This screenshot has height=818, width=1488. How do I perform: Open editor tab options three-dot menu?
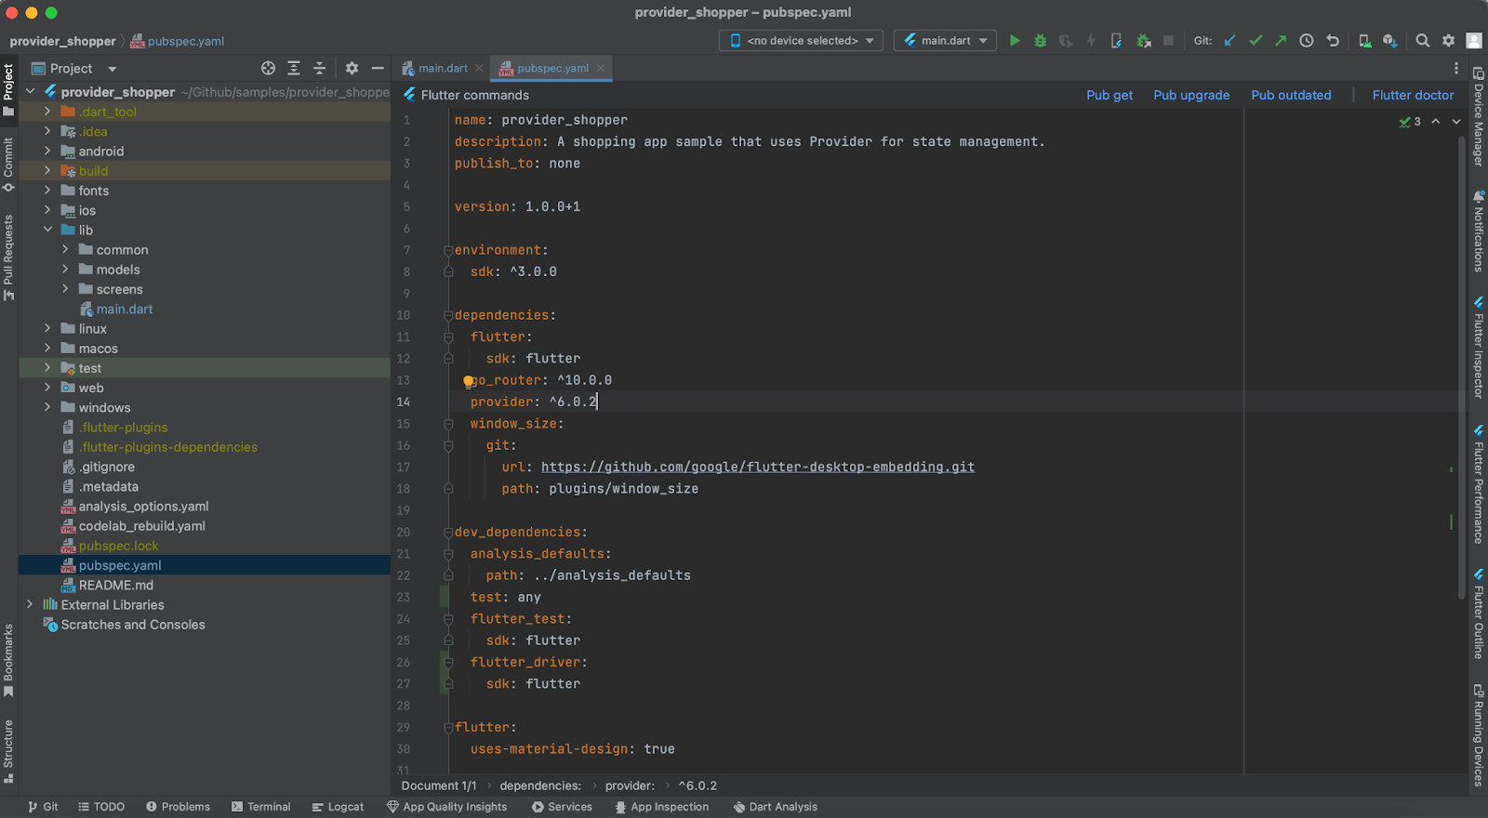(1456, 68)
